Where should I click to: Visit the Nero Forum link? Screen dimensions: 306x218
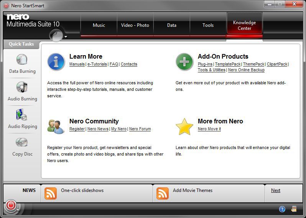[x=140, y=129]
